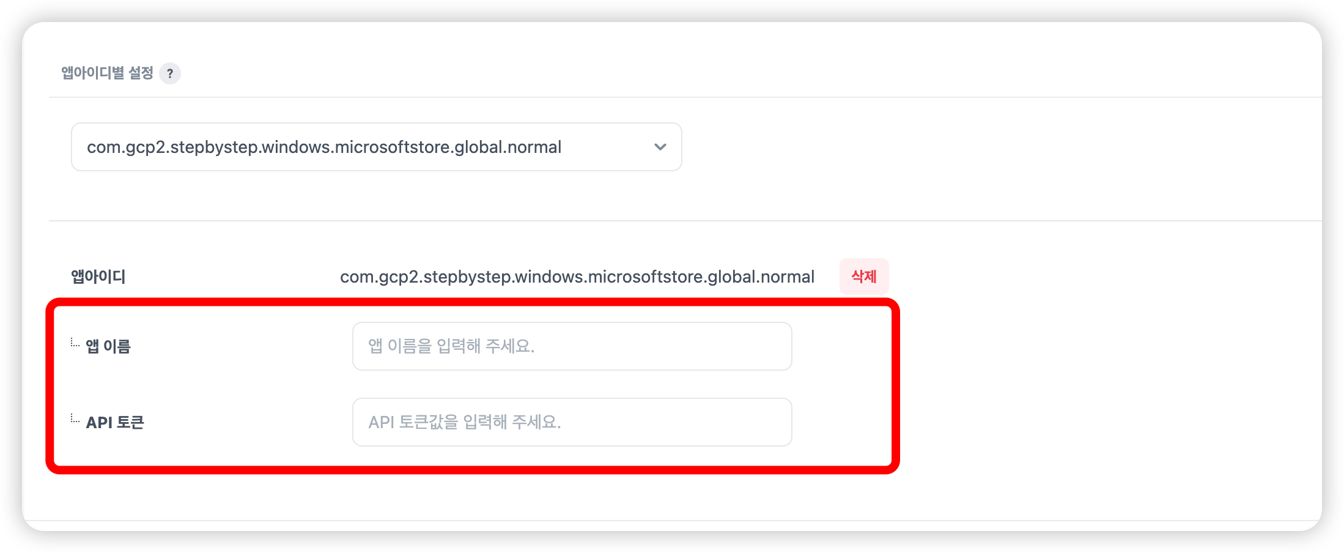Screen dimensions: 1344x553
Task: Focus the API 토큰 input field
Action: point(572,422)
